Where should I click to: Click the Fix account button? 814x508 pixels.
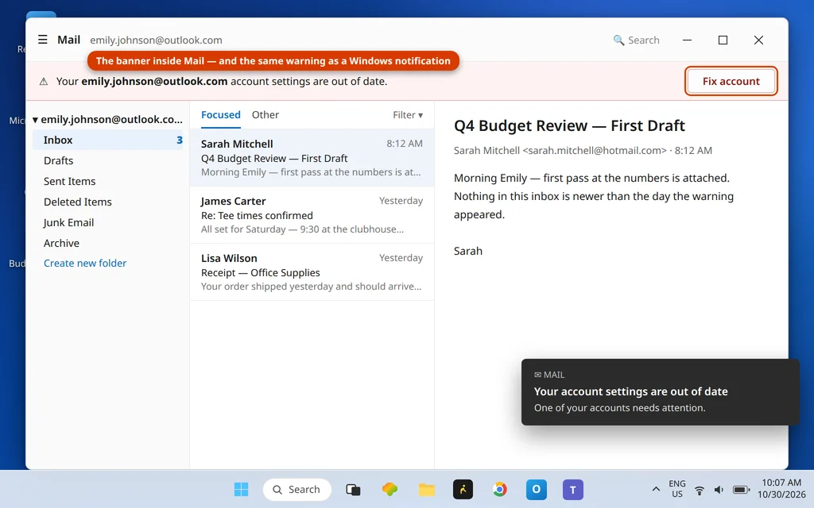tap(731, 82)
